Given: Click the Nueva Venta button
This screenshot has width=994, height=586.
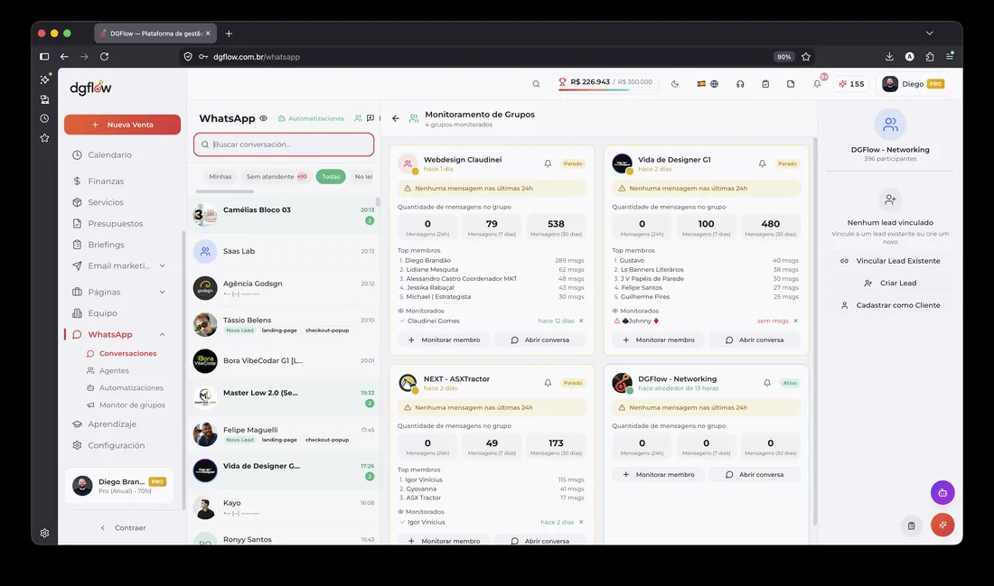Looking at the screenshot, I should [x=122, y=125].
